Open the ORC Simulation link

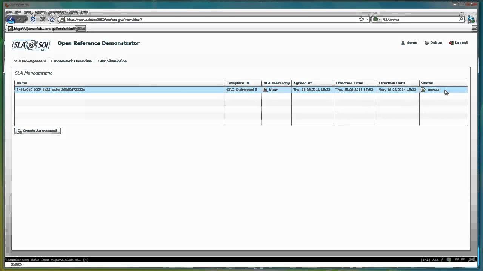click(112, 61)
